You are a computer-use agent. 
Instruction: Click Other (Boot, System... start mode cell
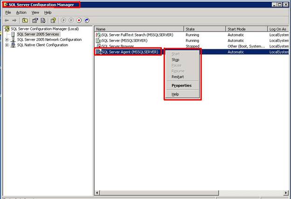click(x=246, y=46)
